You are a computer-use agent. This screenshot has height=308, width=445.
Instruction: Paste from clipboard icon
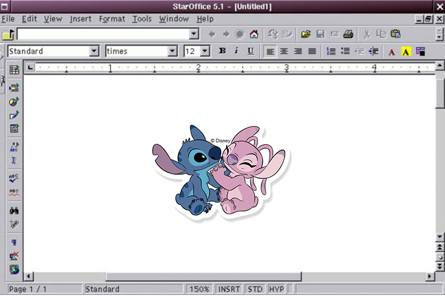[395, 34]
